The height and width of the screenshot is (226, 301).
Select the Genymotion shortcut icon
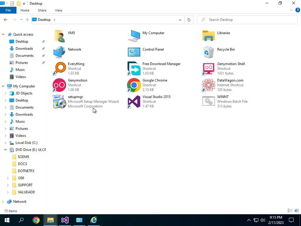click(59, 85)
